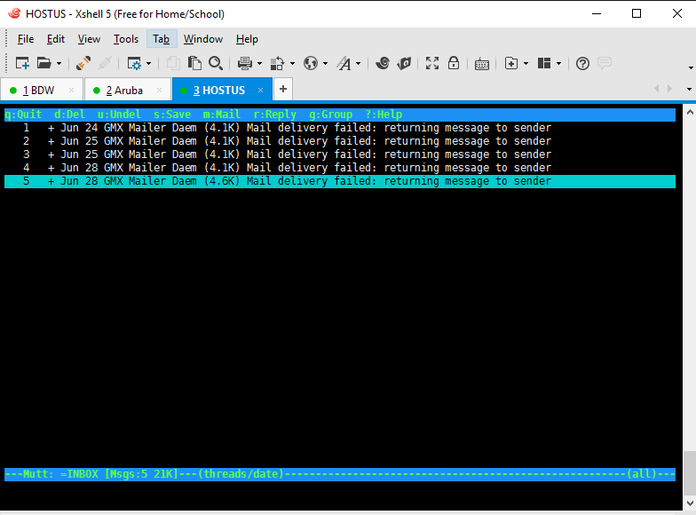The width and height of the screenshot is (696, 515).
Task: Expand the Open folder dropdown arrow
Action: click(x=59, y=63)
